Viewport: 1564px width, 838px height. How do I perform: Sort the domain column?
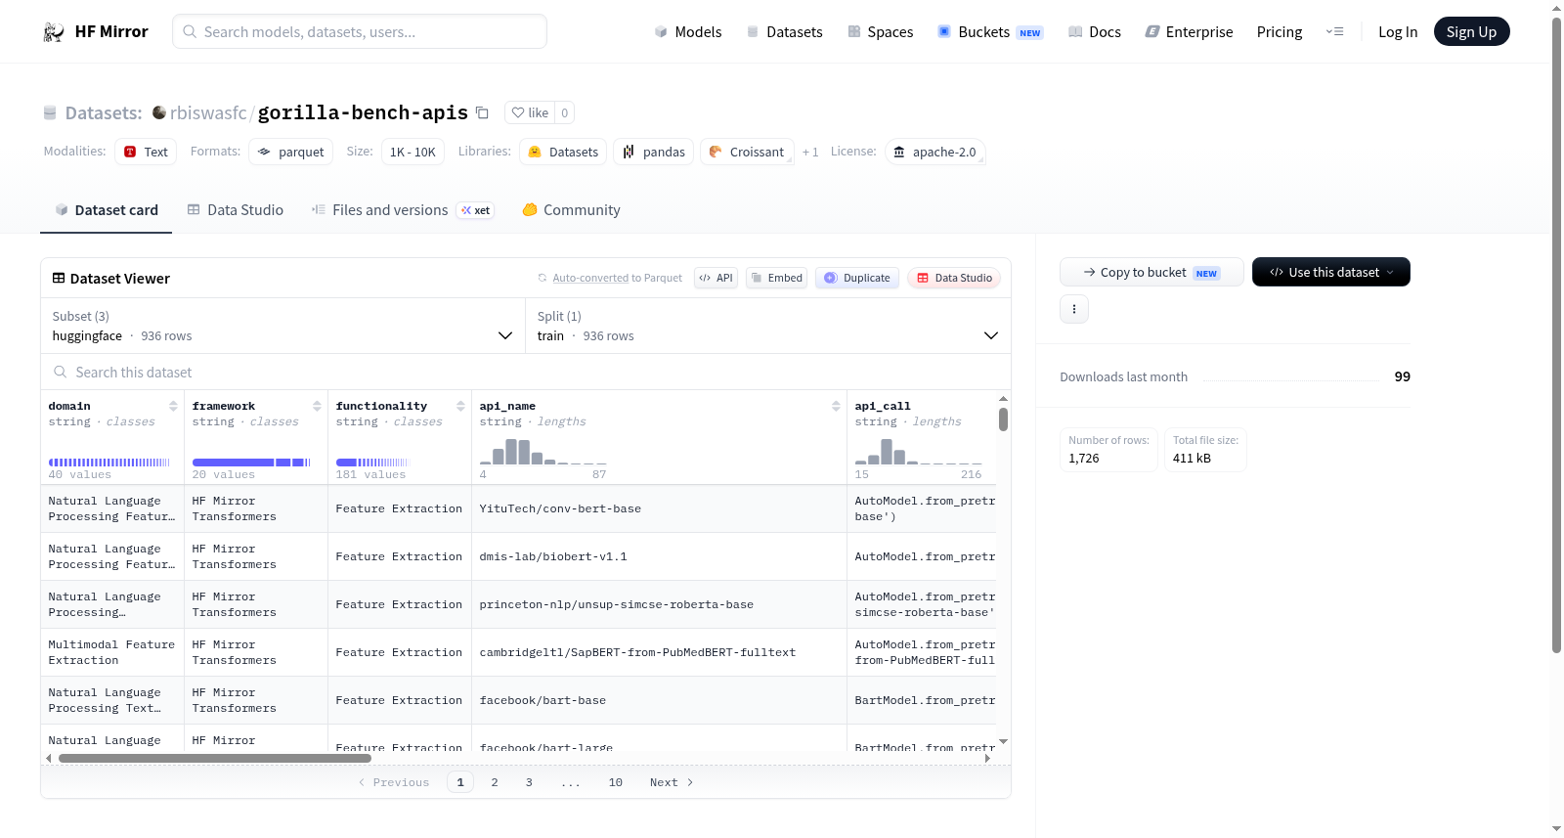[173, 406]
